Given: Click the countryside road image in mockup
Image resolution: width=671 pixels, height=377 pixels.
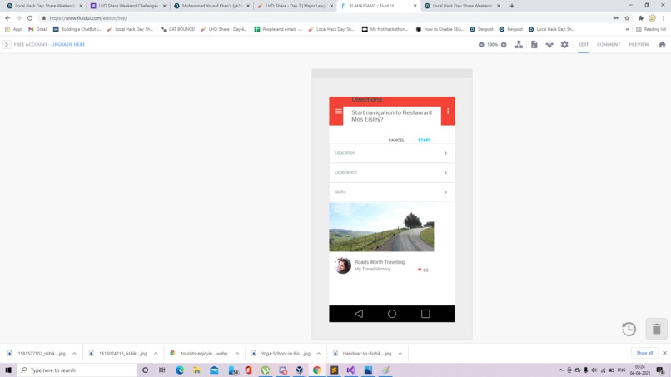Looking at the screenshot, I should pos(381,228).
